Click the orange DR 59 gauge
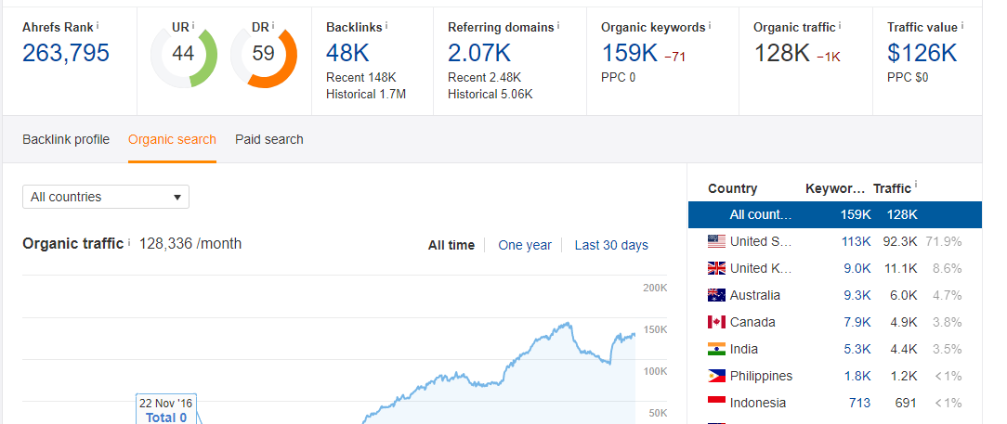 click(264, 54)
